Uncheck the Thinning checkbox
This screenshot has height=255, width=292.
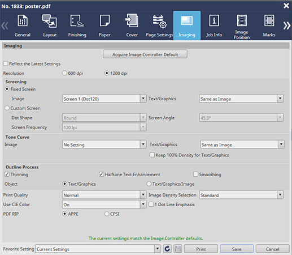[x=7, y=174]
